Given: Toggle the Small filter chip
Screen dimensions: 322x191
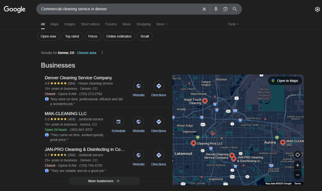Looking at the screenshot, I should click(x=145, y=36).
